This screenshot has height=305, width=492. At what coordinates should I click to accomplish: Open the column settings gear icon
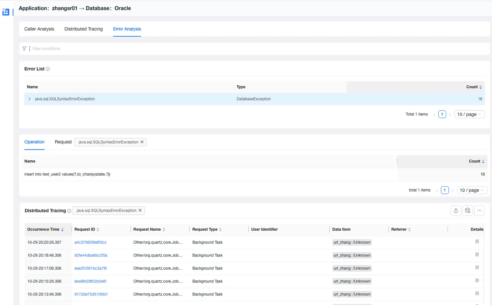pos(468,211)
